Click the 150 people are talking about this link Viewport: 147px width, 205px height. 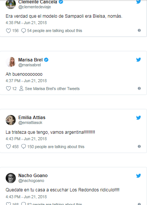coord(56,147)
